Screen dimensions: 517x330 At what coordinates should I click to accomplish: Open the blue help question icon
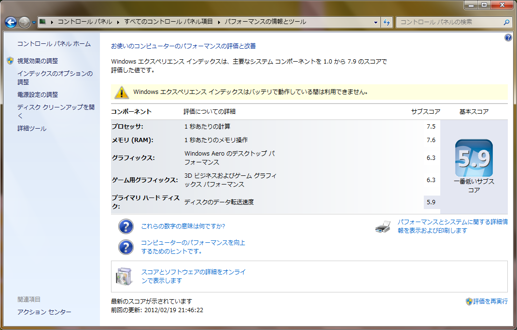(508, 38)
